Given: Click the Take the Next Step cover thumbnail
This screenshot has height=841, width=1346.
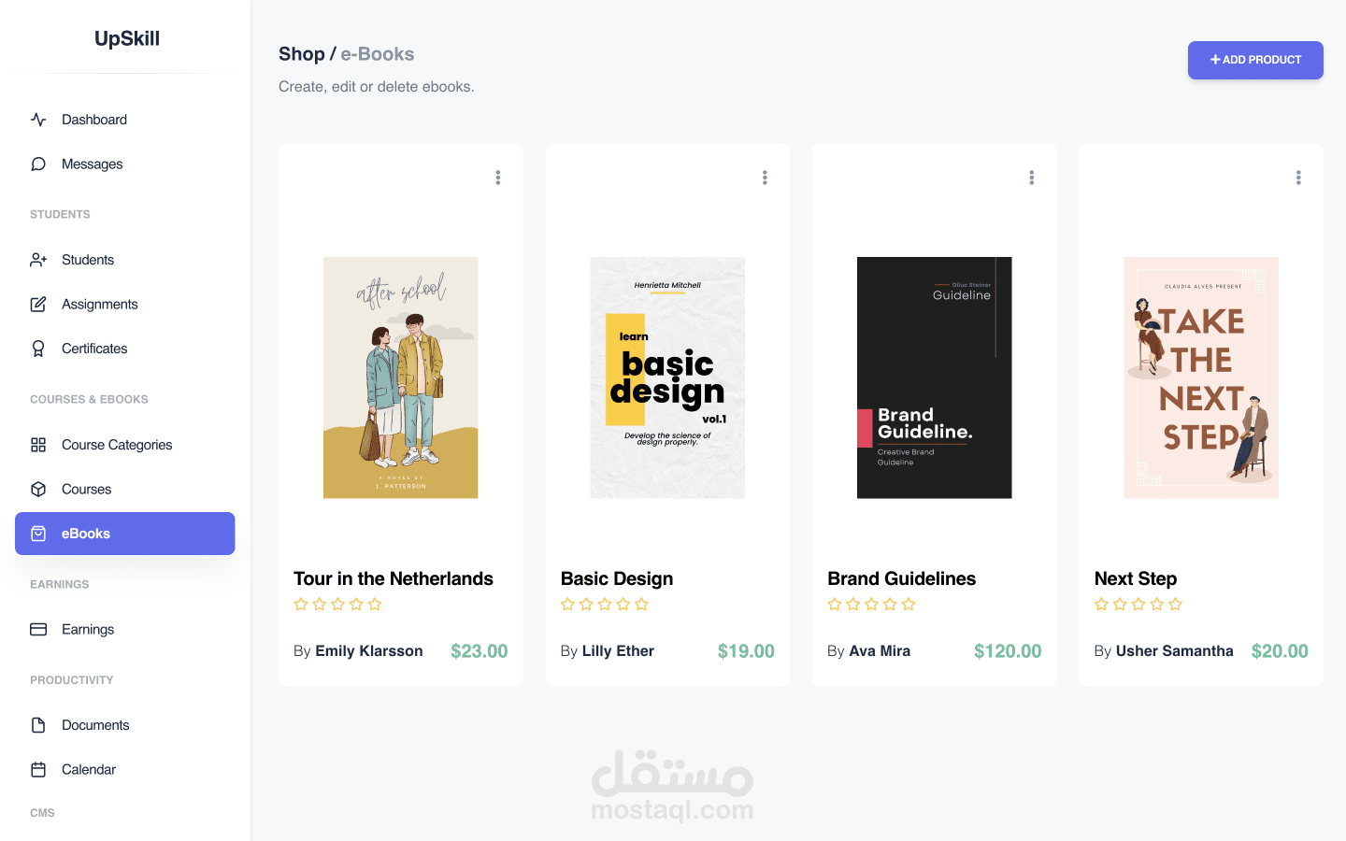Looking at the screenshot, I should [x=1201, y=378].
